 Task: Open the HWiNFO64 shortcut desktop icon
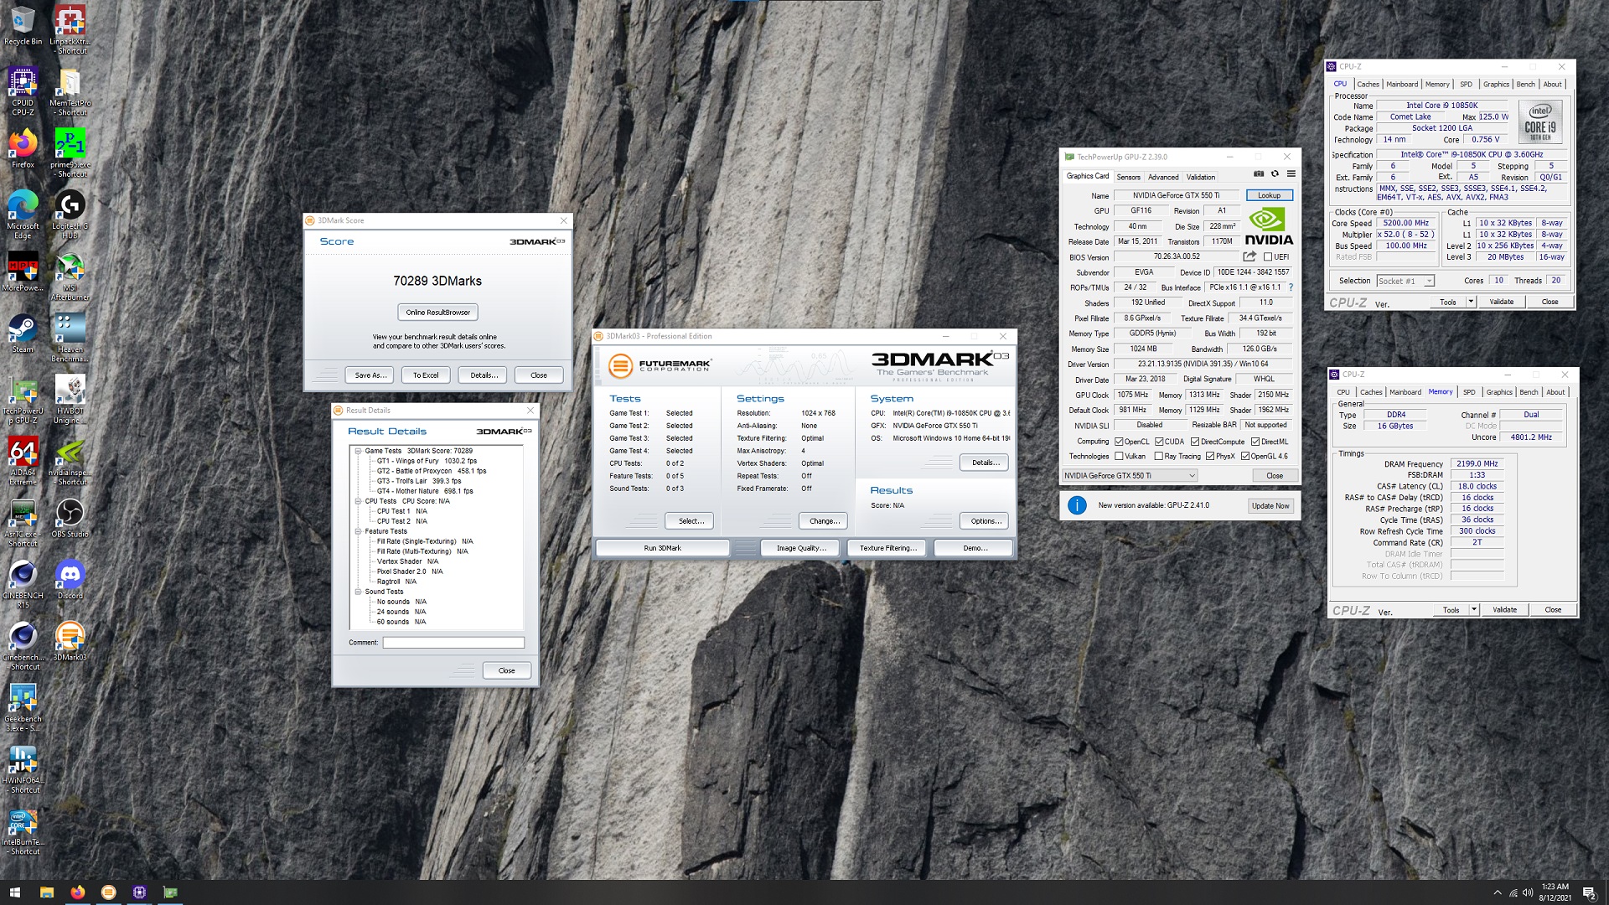[23, 769]
